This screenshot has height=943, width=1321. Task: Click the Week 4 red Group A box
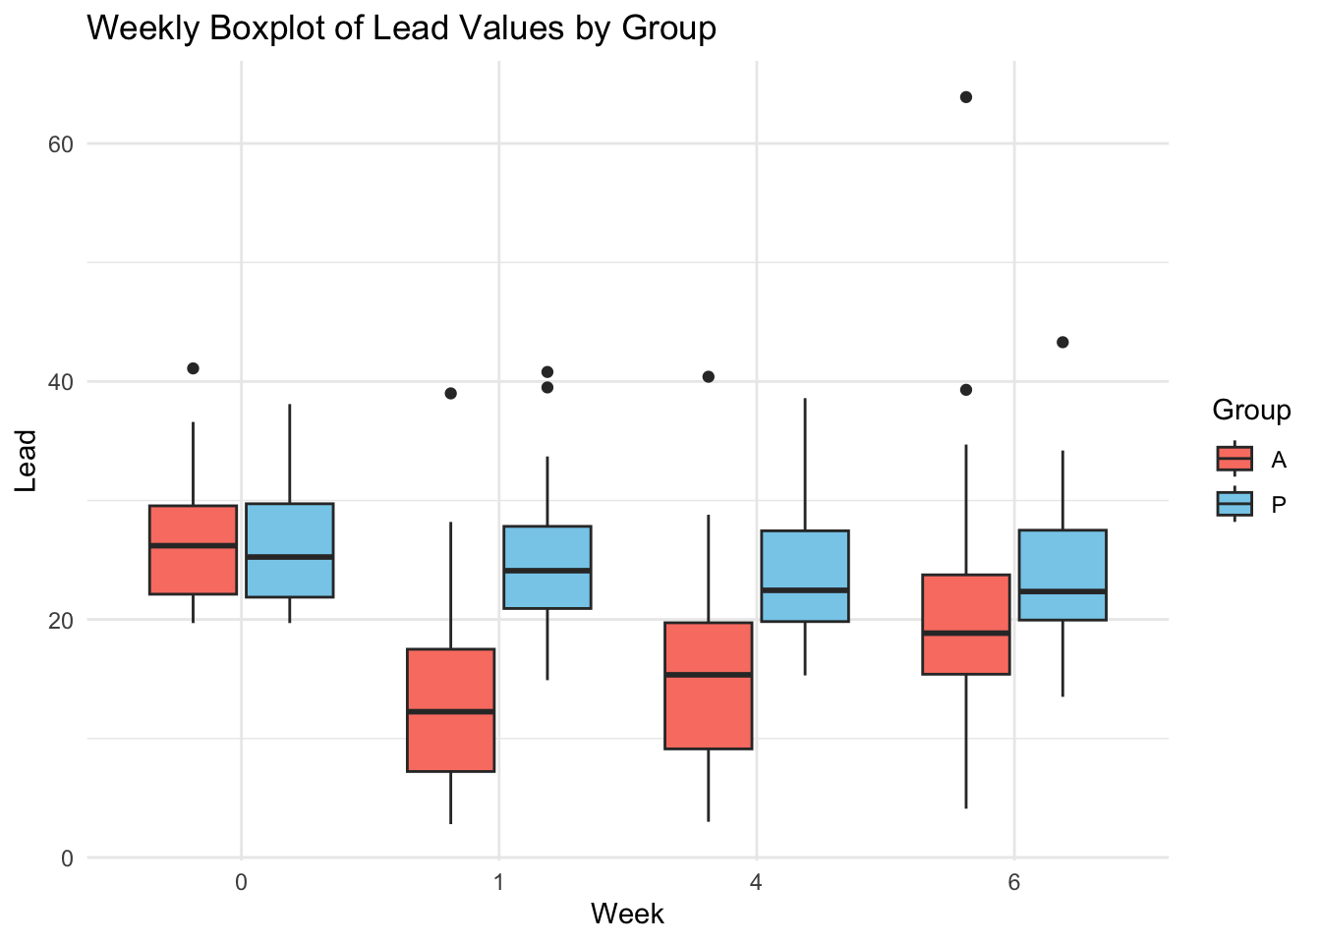click(708, 686)
